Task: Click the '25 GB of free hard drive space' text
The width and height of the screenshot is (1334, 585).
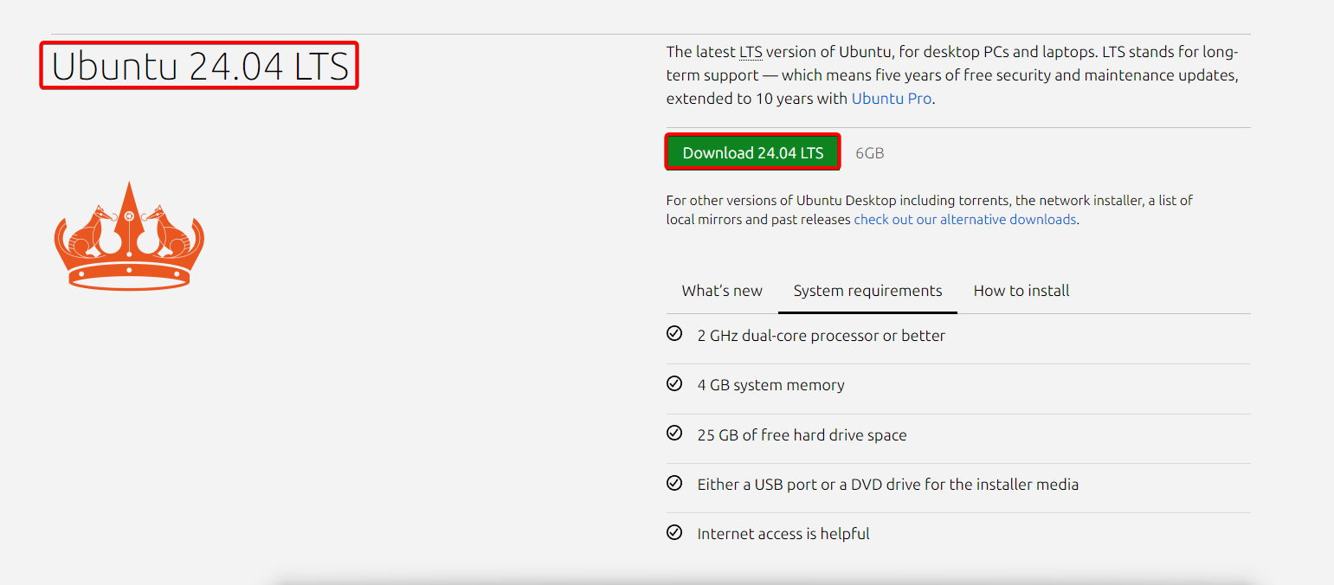Action: click(802, 434)
